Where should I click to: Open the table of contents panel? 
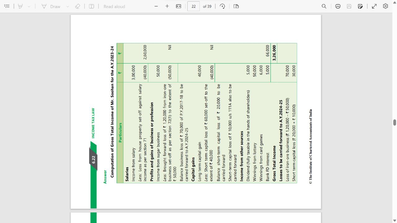(x=7, y=6)
